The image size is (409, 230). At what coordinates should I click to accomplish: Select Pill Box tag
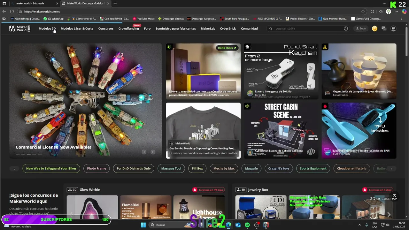[x=197, y=168]
